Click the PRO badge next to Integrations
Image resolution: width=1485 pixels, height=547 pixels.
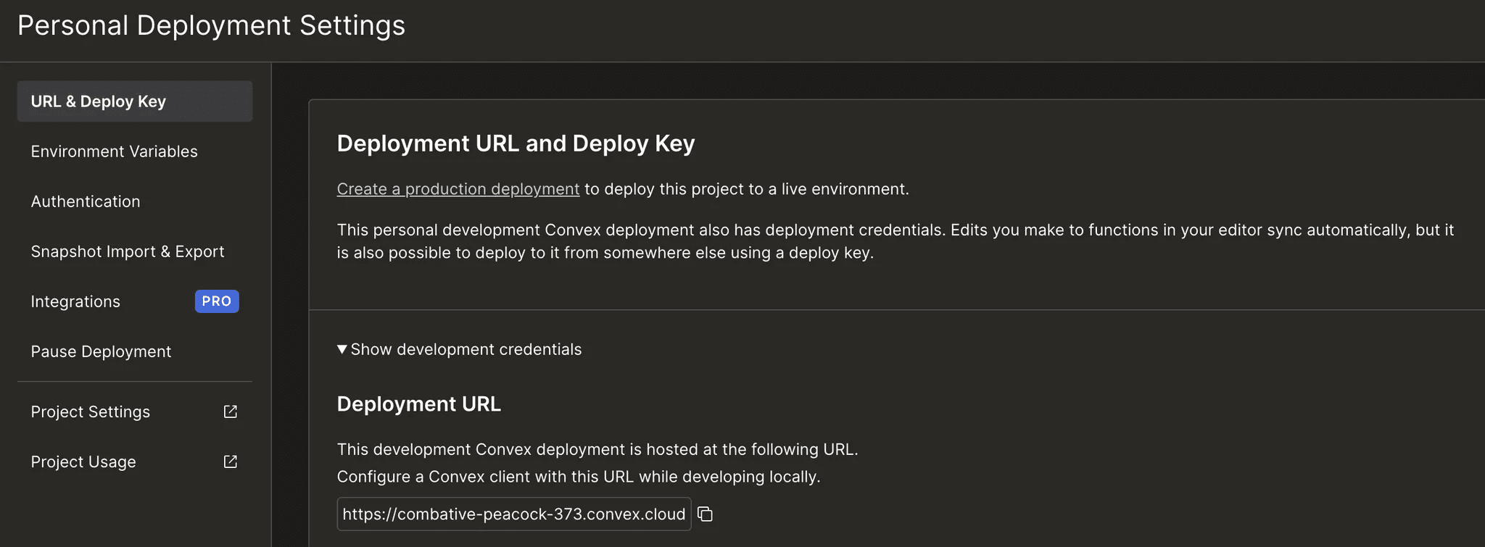(217, 301)
